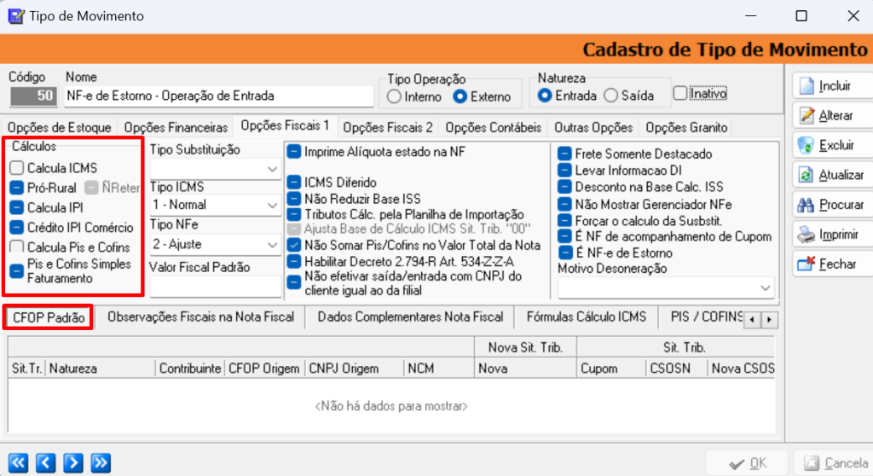Open Observações Fiscais na Nota Fiscal tab

click(200, 317)
